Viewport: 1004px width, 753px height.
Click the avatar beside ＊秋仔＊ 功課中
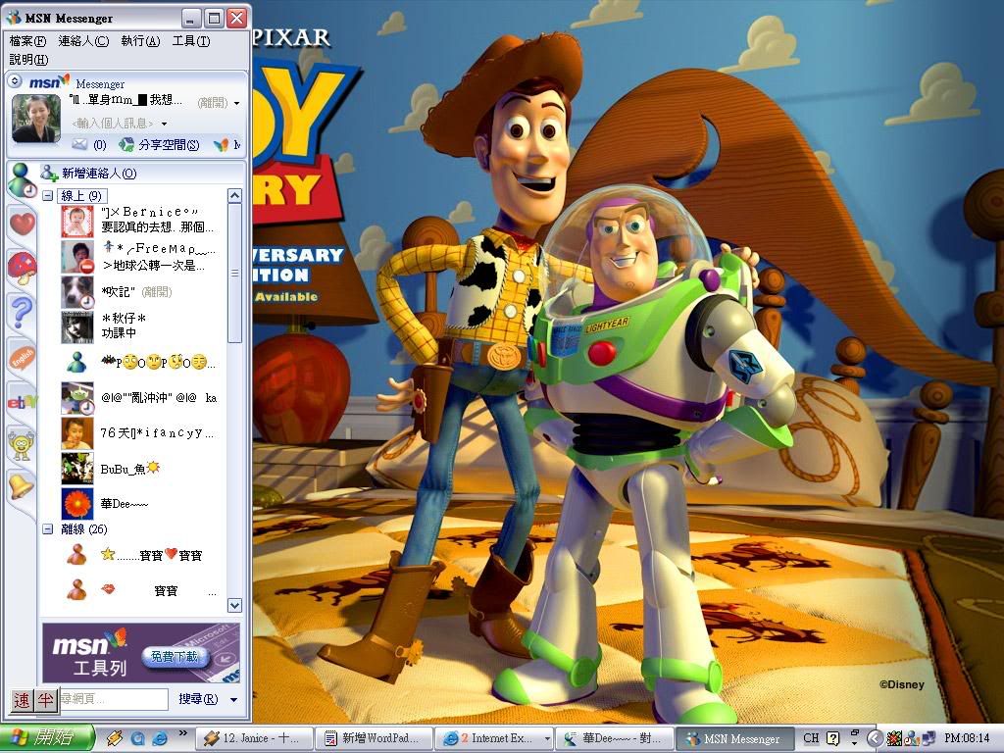[76, 327]
